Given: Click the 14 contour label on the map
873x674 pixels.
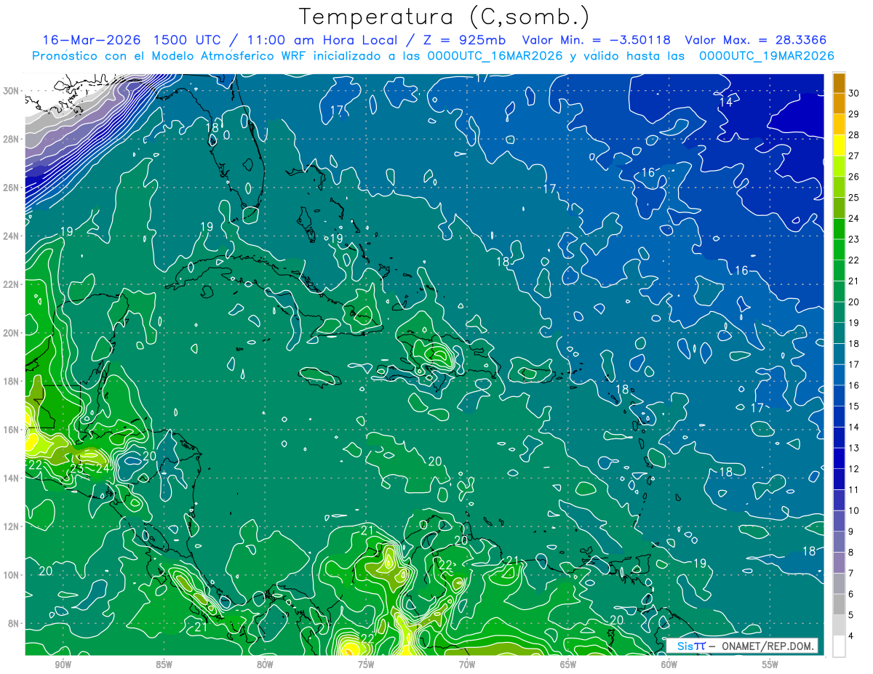Looking at the screenshot, I should (x=725, y=103).
